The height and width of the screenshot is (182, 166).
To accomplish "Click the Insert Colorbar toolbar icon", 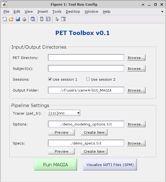I will (x=42, y=19).
